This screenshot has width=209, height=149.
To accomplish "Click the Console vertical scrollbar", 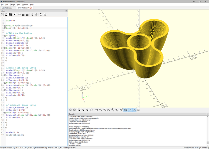I will [208, 131].
